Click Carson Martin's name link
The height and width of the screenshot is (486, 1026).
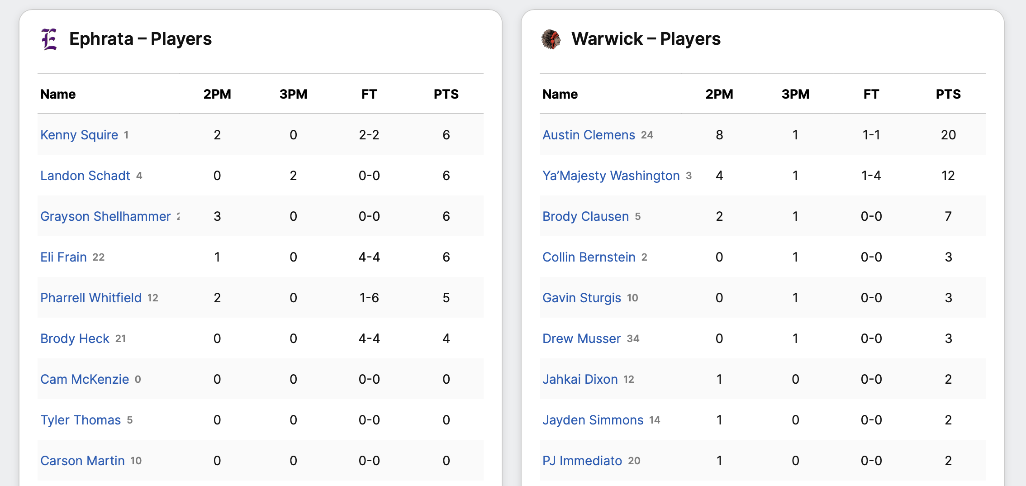82,461
